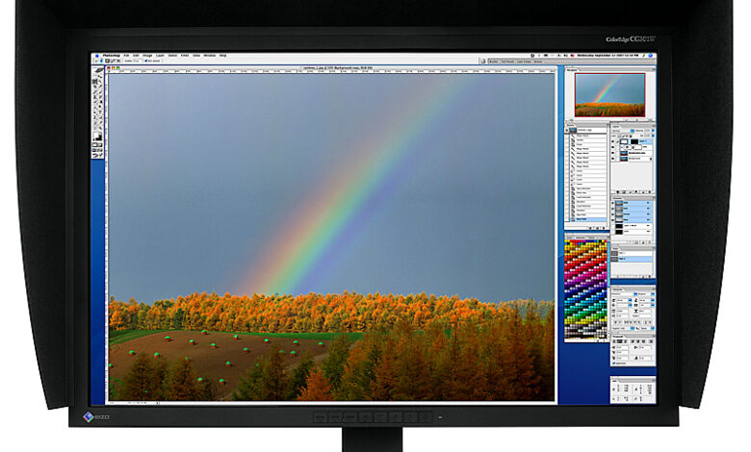
Task: Open the Brushes tab in the palette well
Action: tap(494, 62)
